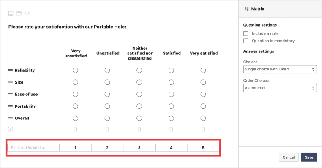Expand the Order Choices dropdown

[x=280, y=88]
